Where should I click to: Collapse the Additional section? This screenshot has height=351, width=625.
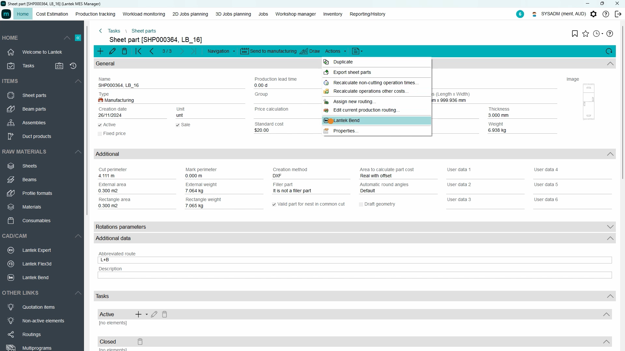coord(610,154)
